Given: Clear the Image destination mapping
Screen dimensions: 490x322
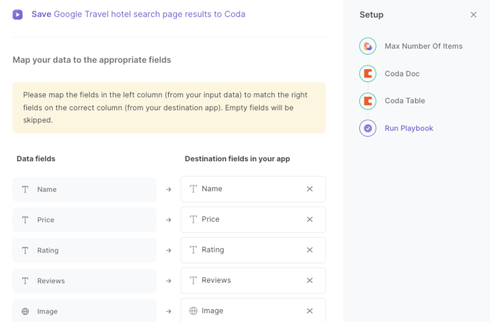Looking at the screenshot, I should (310, 311).
